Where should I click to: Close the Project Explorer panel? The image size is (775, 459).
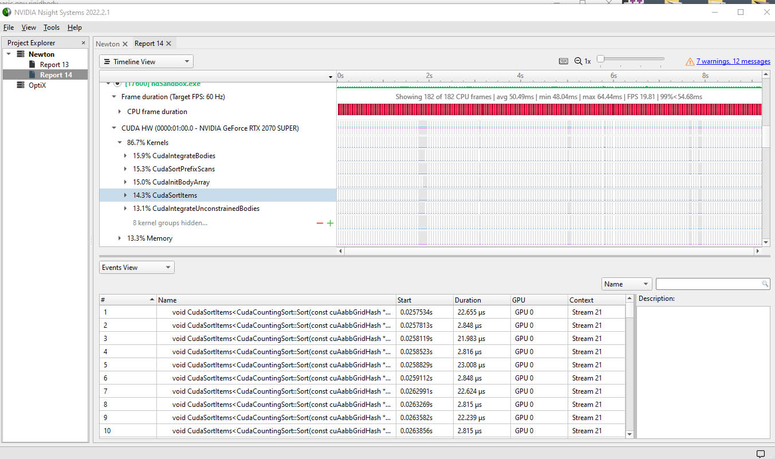(83, 43)
